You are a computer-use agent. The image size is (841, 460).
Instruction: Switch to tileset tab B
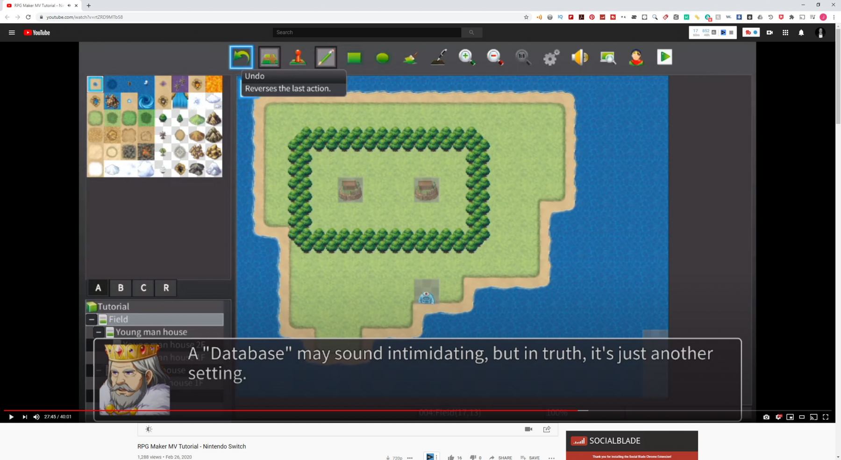pos(121,288)
